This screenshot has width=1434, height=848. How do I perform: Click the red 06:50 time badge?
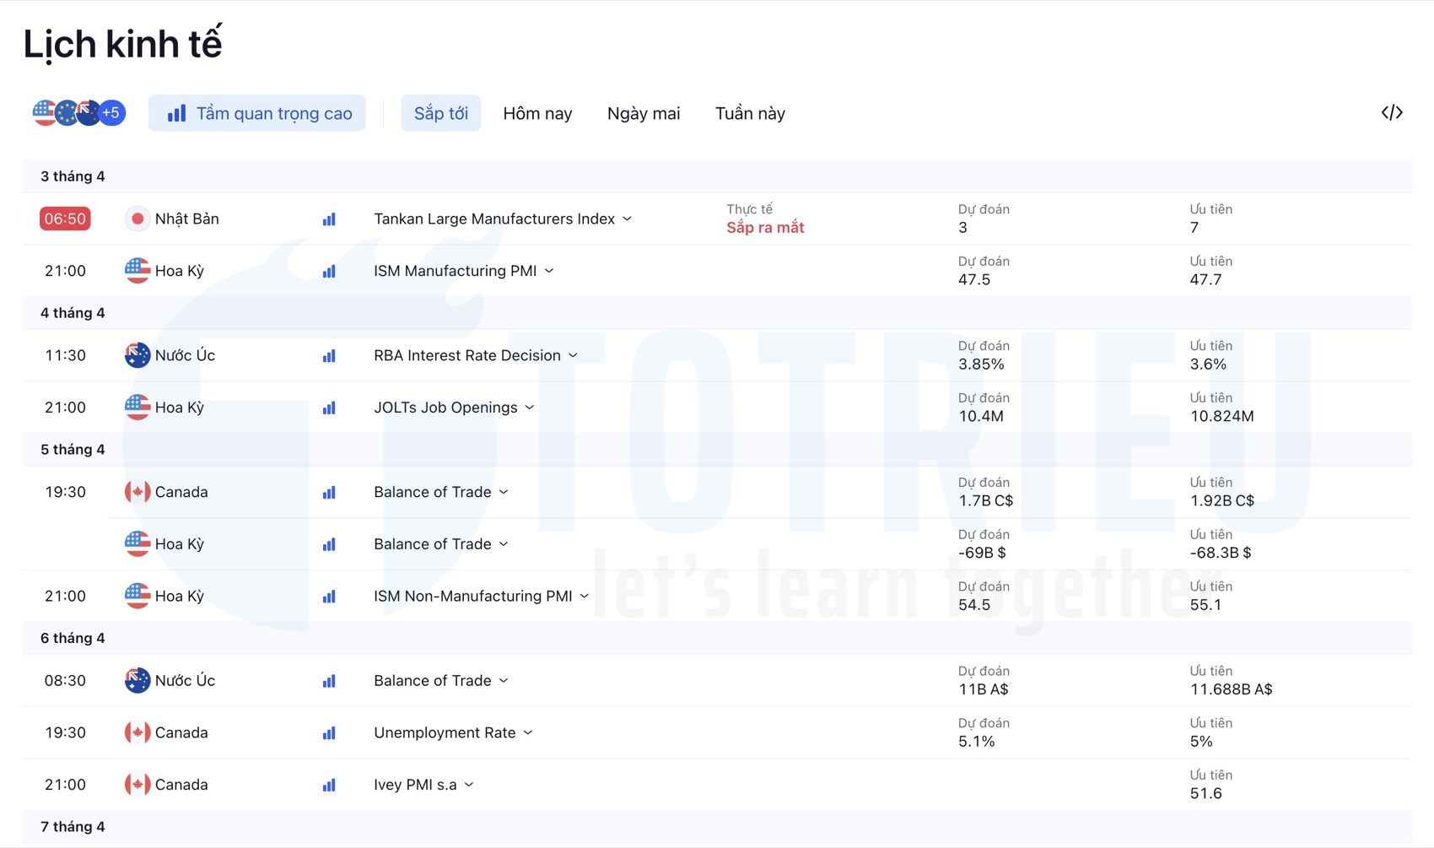[x=64, y=218]
